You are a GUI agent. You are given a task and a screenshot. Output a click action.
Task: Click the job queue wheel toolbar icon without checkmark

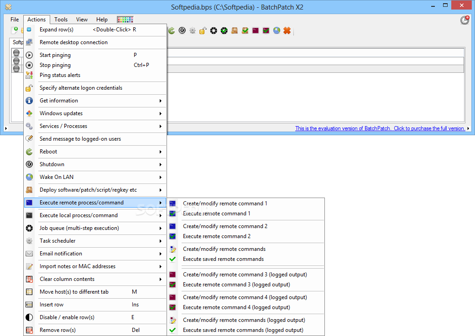click(x=214, y=31)
